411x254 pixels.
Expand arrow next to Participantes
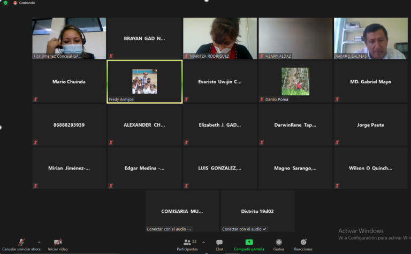(x=203, y=242)
